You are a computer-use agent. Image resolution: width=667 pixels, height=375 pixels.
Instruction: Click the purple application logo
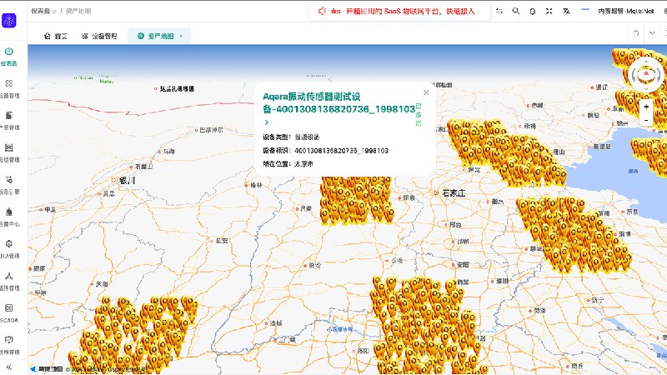9,20
